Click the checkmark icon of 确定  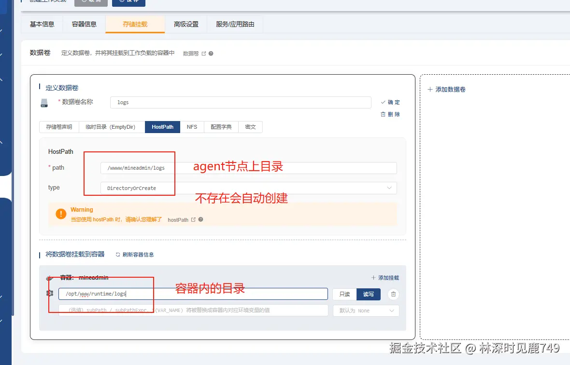pos(383,102)
